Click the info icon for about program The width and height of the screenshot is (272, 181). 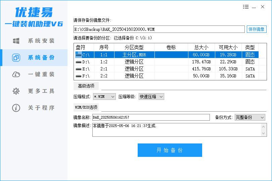pos(16,108)
